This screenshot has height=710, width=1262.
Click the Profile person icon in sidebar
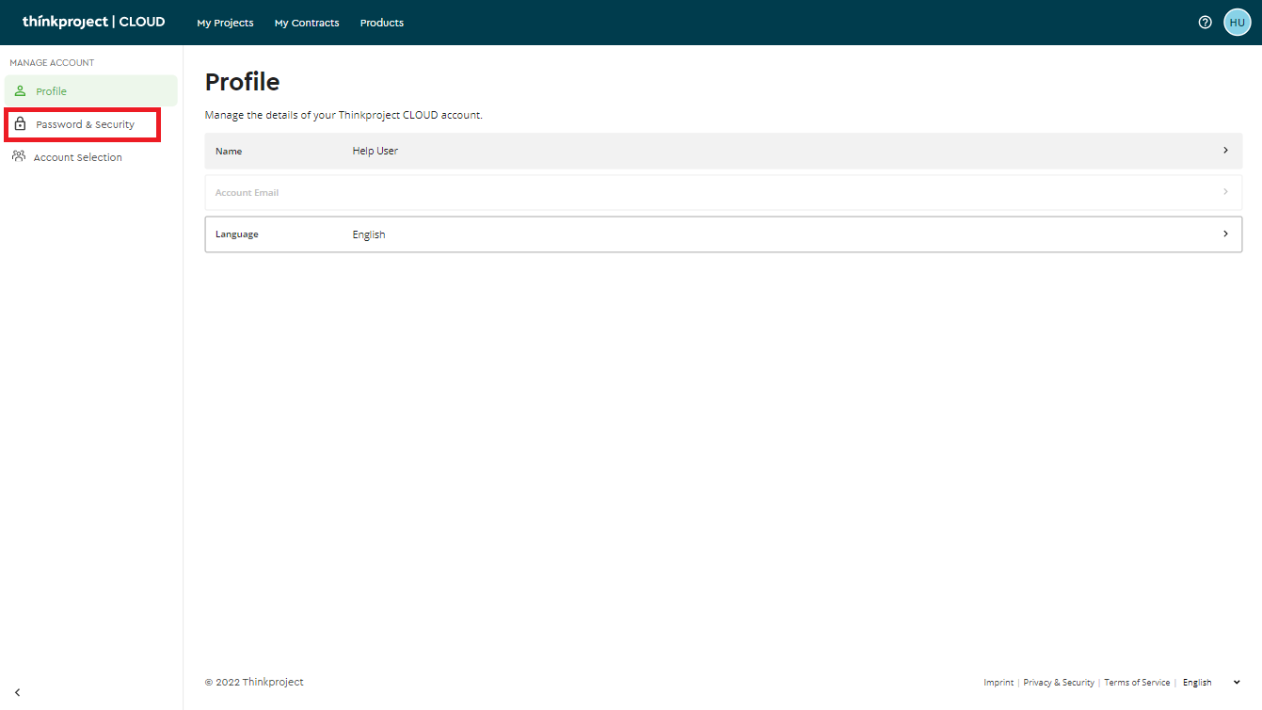coord(20,91)
